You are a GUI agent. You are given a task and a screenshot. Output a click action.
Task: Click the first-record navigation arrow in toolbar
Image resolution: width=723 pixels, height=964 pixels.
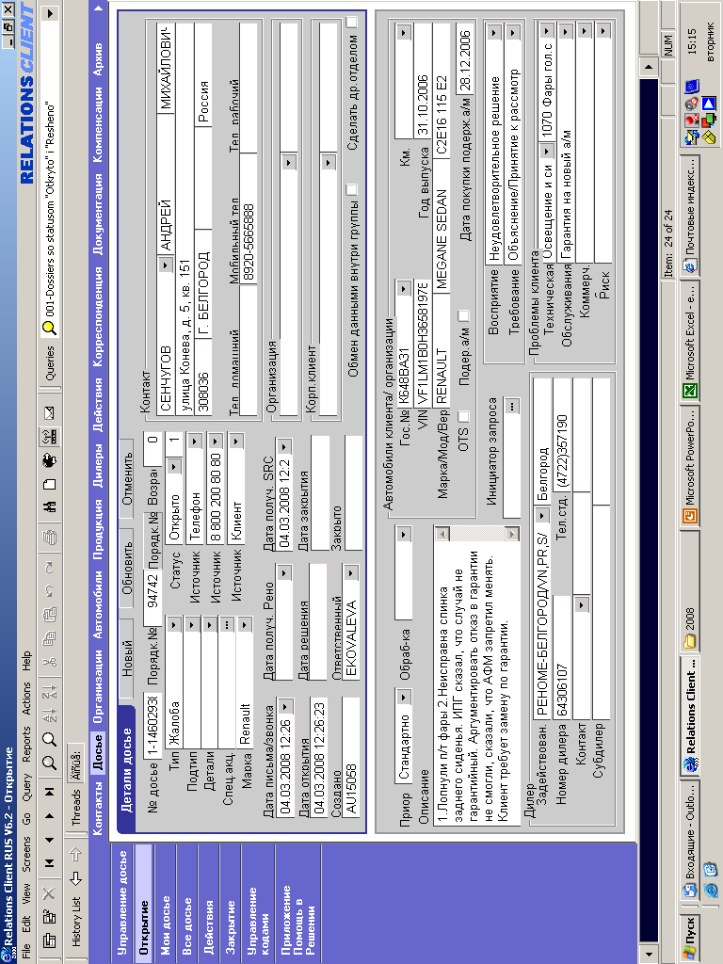(x=49, y=862)
